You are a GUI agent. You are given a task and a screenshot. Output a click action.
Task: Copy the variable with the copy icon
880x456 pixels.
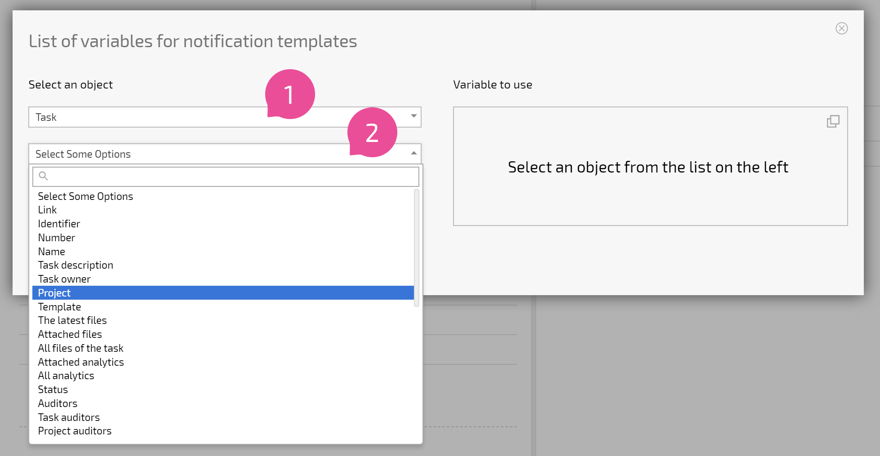coord(833,121)
